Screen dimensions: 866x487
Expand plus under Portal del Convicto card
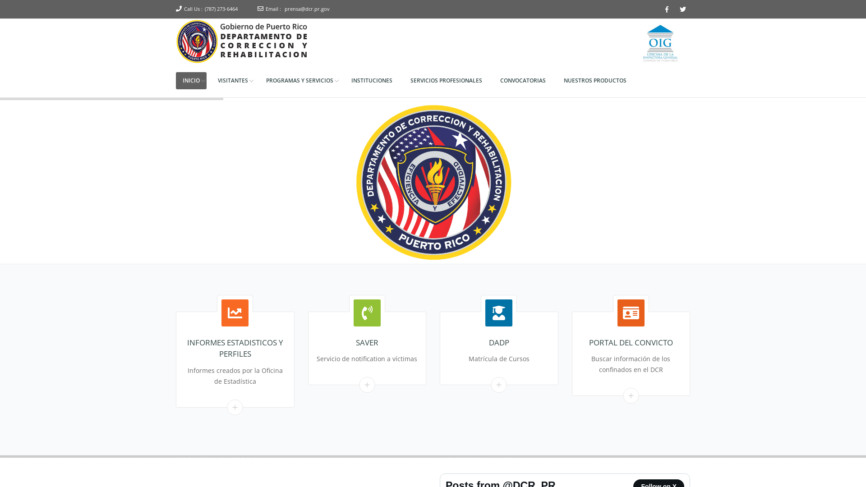click(631, 396)
